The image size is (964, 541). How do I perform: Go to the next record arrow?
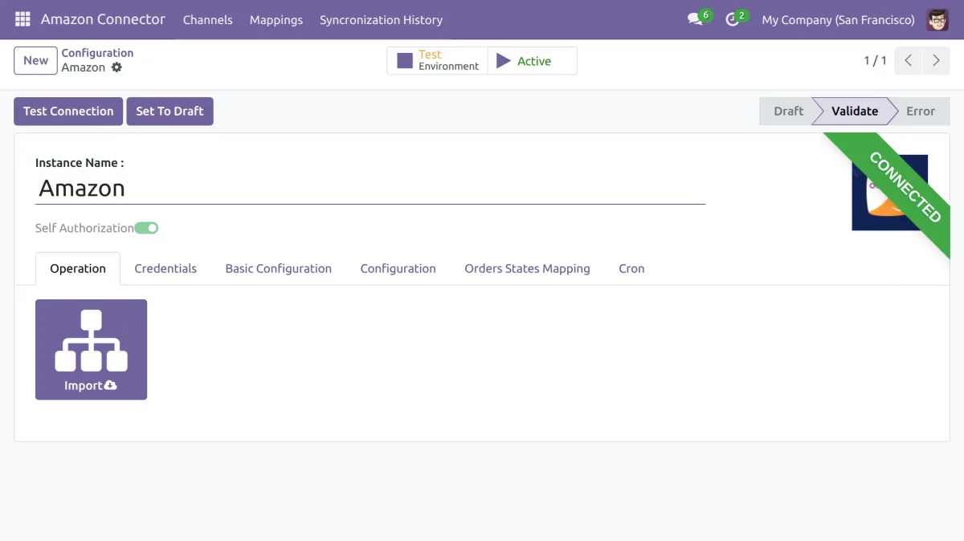click(x=936, y=61)
